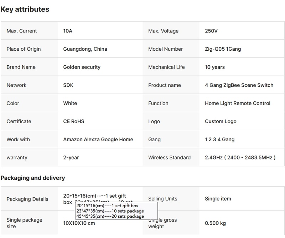Click Guangdong, China origin value
This screenshot has width=285, height=238.
(85, 49)
